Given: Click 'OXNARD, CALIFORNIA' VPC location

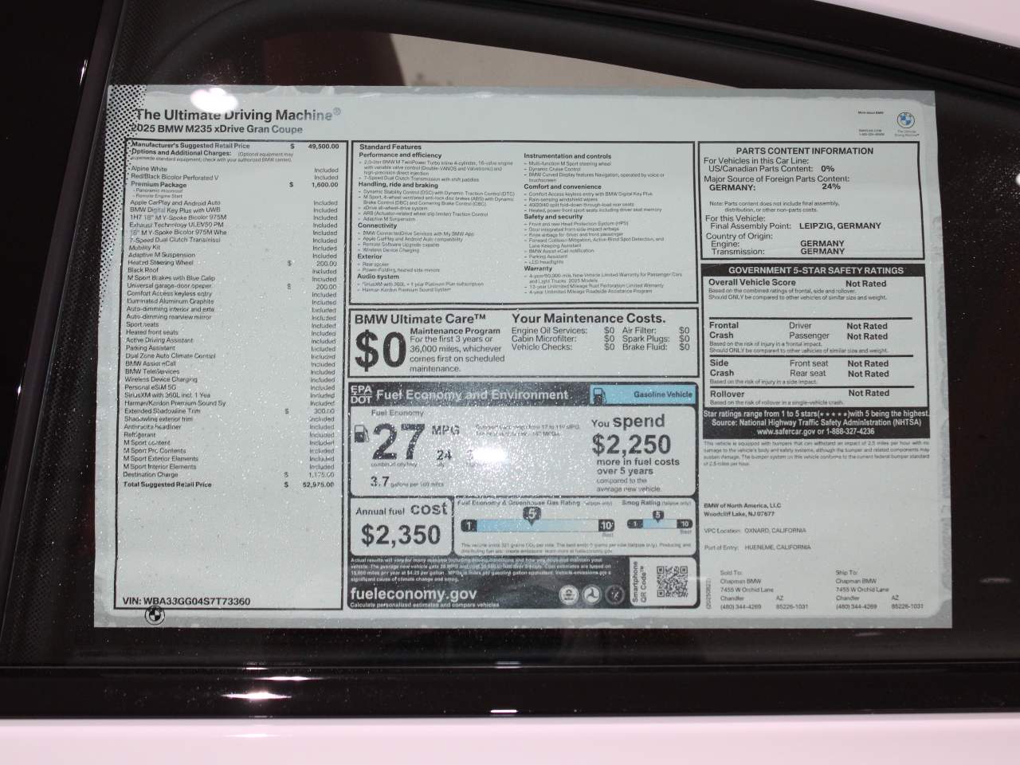Looking at the screenshot, I should tap(775, 530).
